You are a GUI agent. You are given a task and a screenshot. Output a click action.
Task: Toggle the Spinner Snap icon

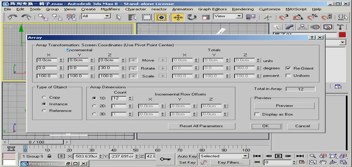[x=326, y=17]
